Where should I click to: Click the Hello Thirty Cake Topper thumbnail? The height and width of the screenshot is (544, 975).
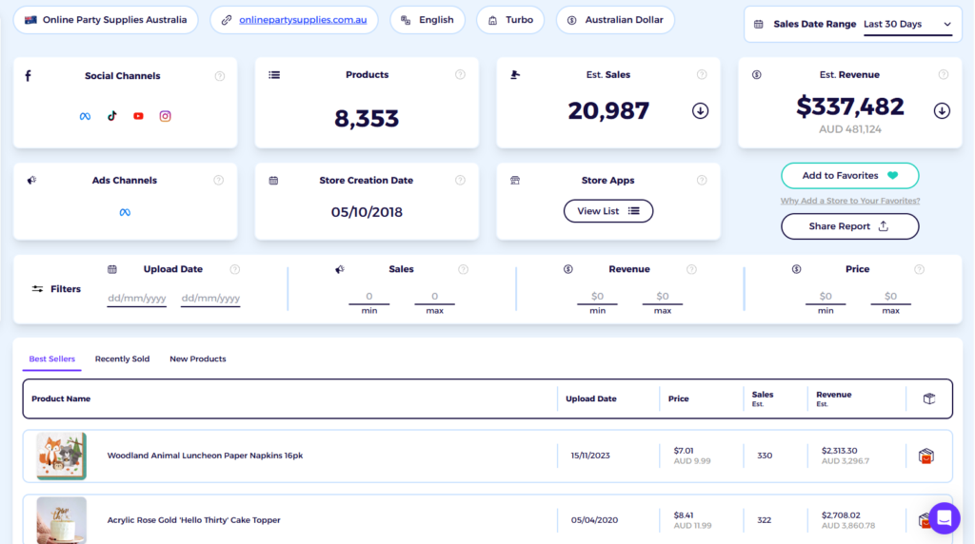(x=62, y=520)
